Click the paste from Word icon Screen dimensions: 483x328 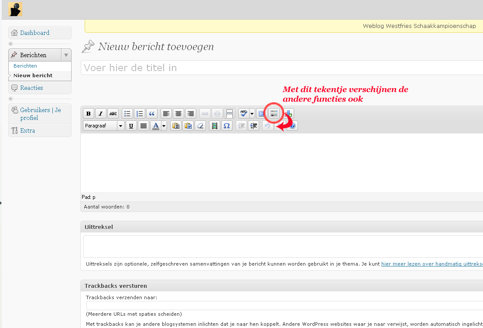pyautogui.click(x=188, y=126)
